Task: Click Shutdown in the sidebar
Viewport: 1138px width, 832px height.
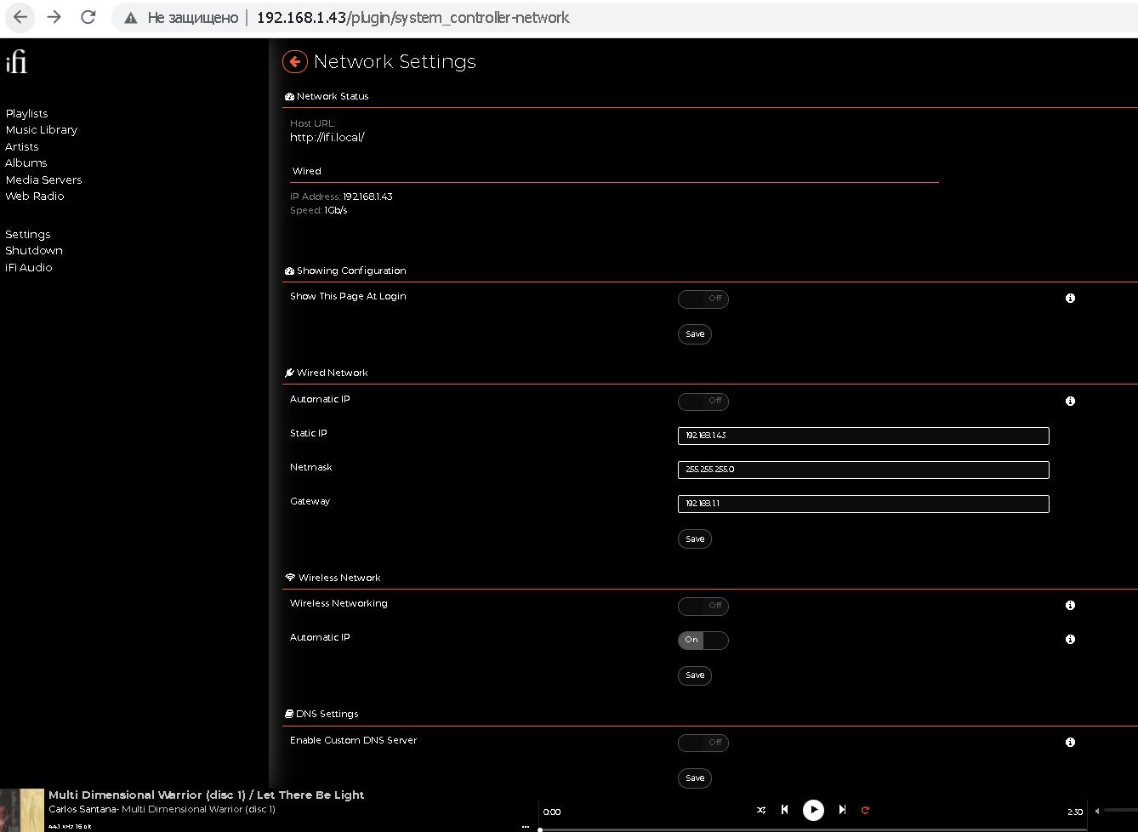Action: [33, 250]
